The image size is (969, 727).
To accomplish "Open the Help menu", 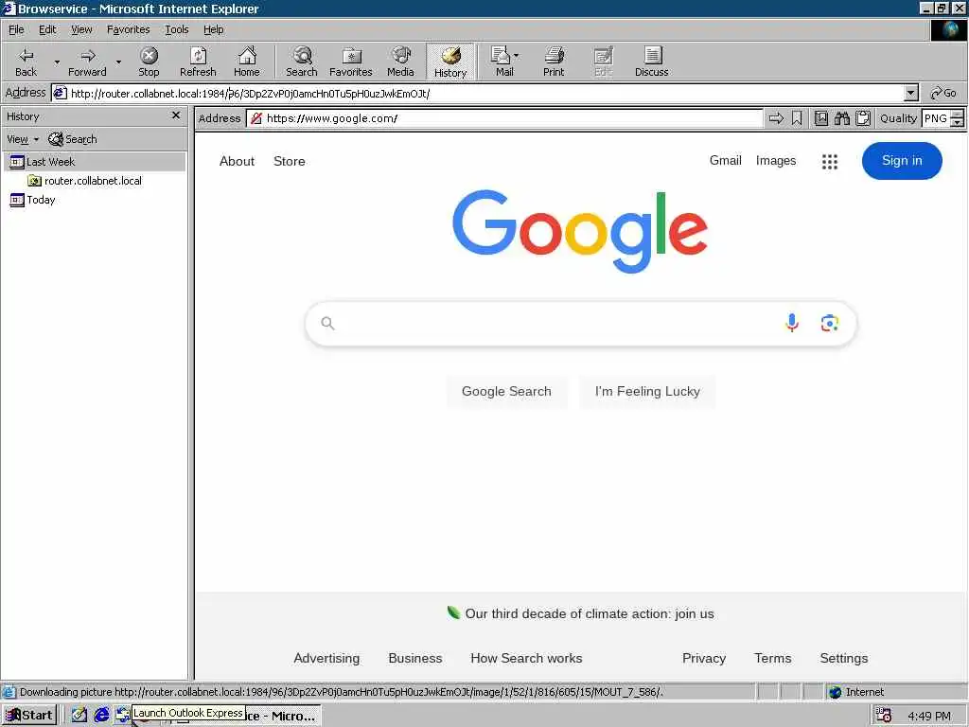I will click(x=214, y=29).
